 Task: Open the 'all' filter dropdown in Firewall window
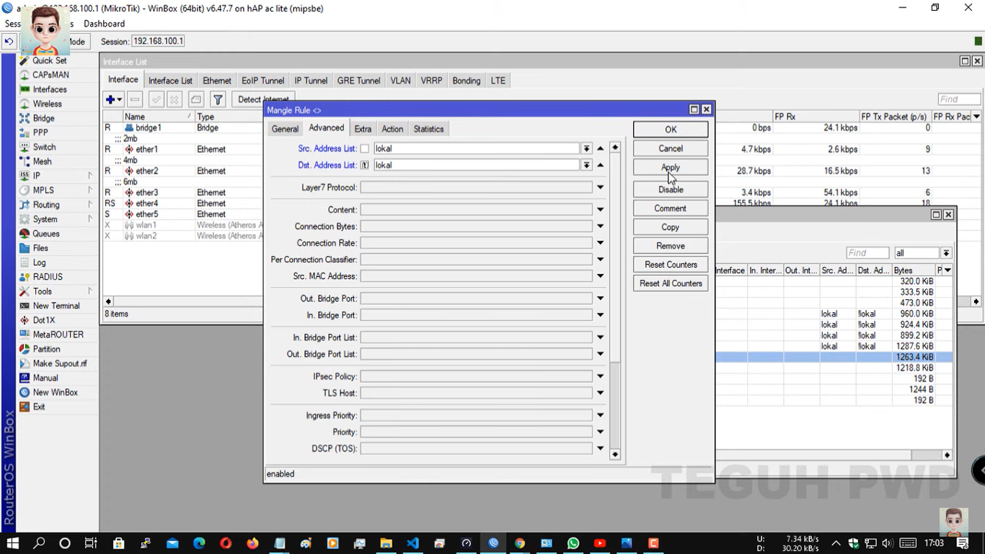click(x=946, y=253)
